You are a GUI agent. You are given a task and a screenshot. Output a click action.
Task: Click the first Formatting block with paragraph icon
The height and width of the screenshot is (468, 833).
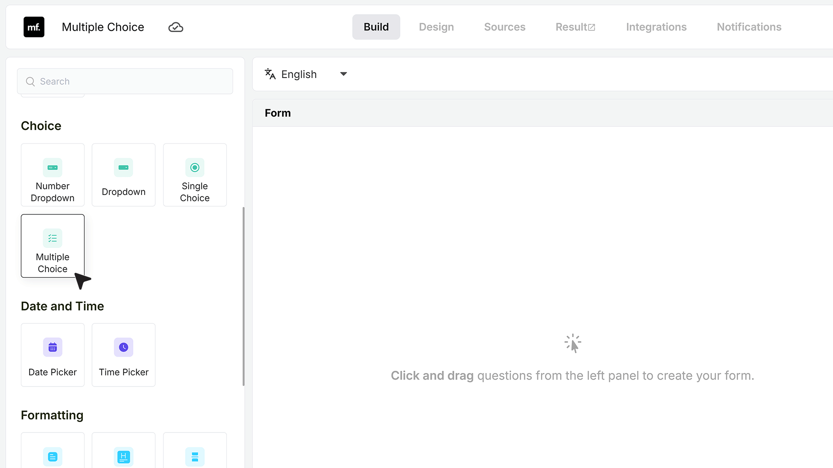point(52,451)
